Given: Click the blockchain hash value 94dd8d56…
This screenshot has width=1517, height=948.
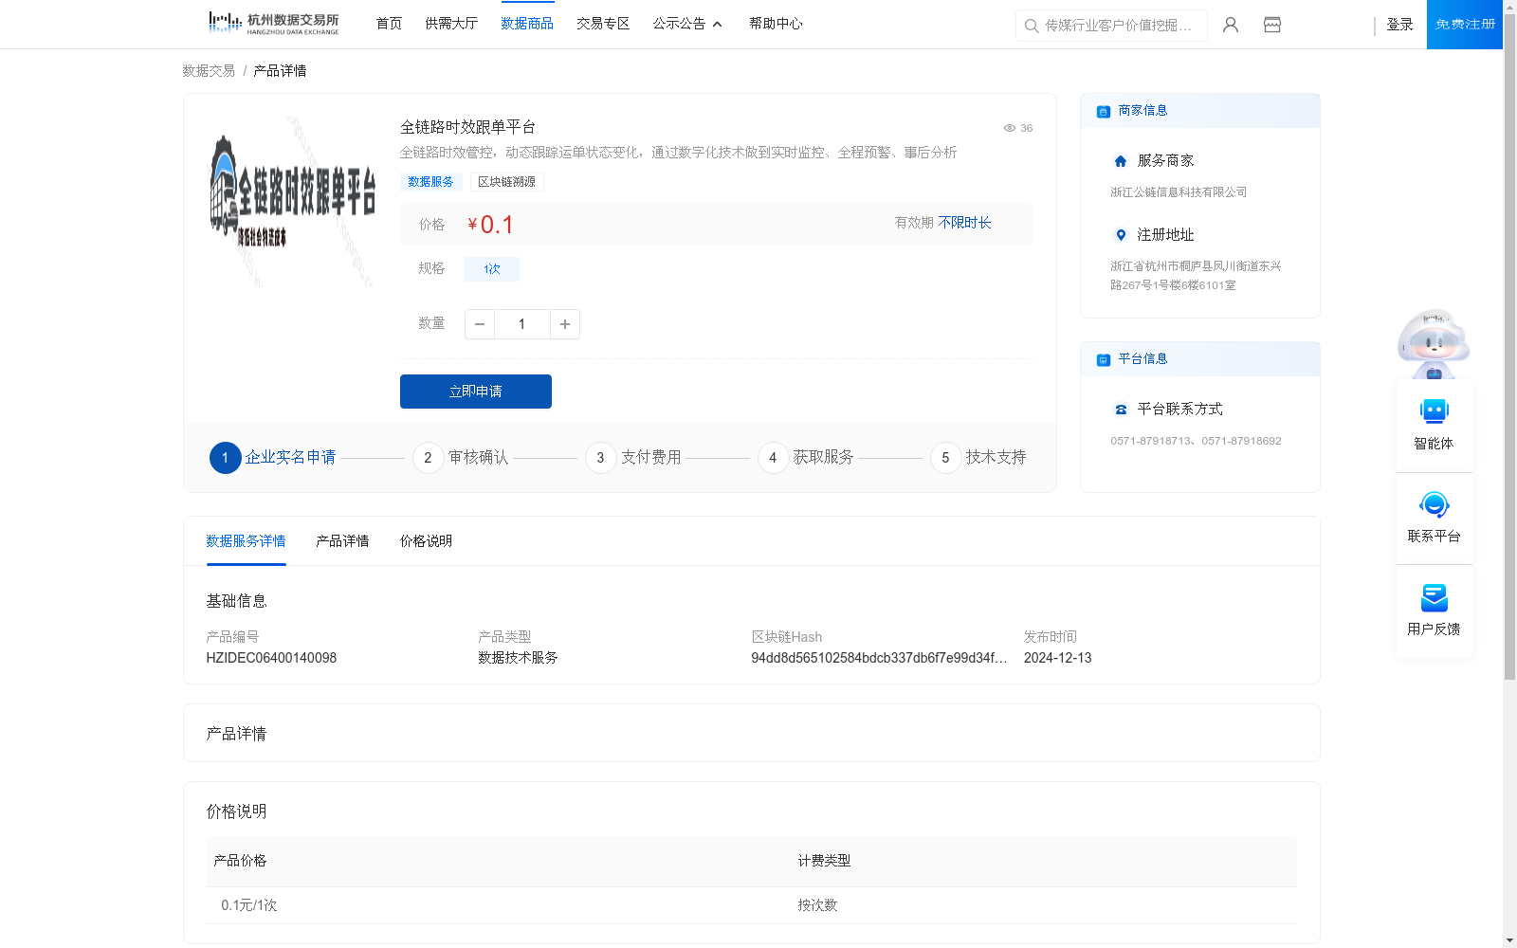Looking at the screenshot, I should point(879,658).
